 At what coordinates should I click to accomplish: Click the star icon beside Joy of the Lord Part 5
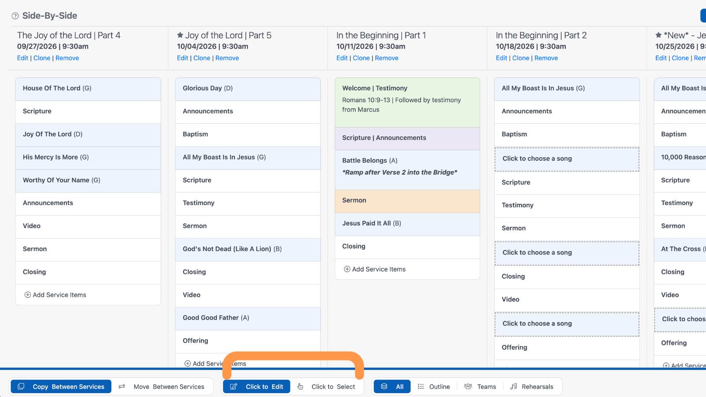point(180,35)
